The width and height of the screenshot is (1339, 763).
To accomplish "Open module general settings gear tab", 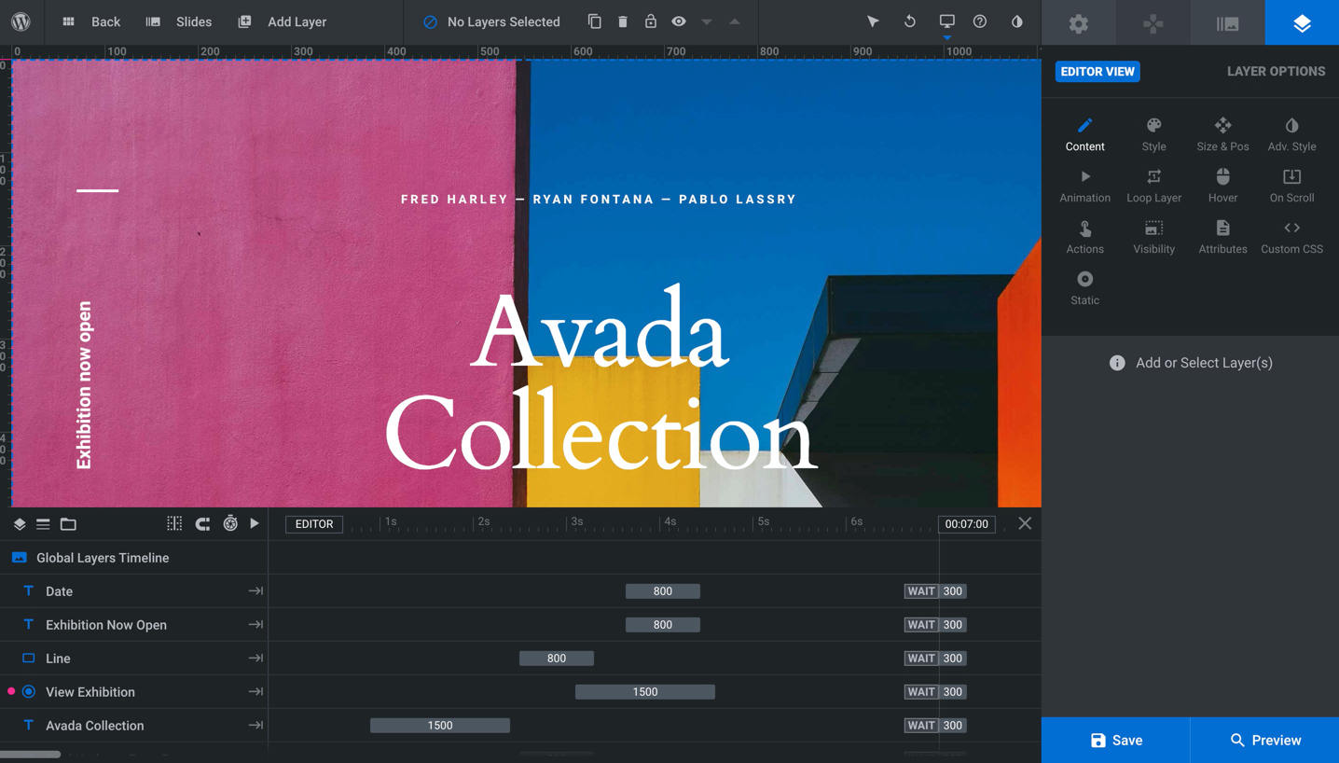I will click(x=1079, y=22).
